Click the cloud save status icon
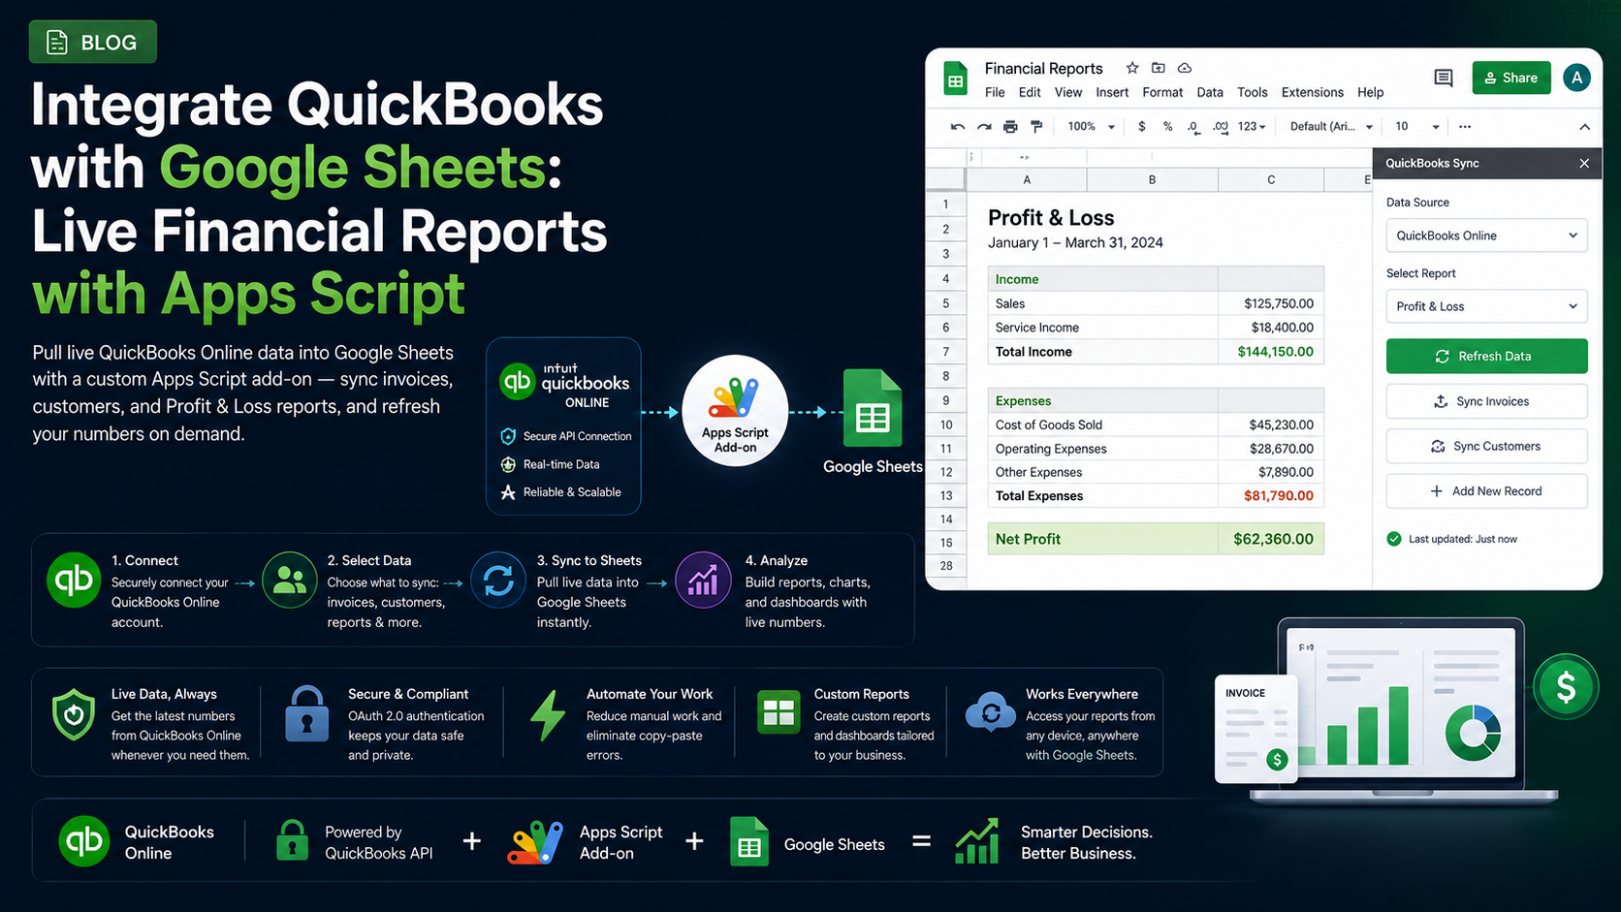Viewport: 1621px width, 912px height. (1184, 68)
